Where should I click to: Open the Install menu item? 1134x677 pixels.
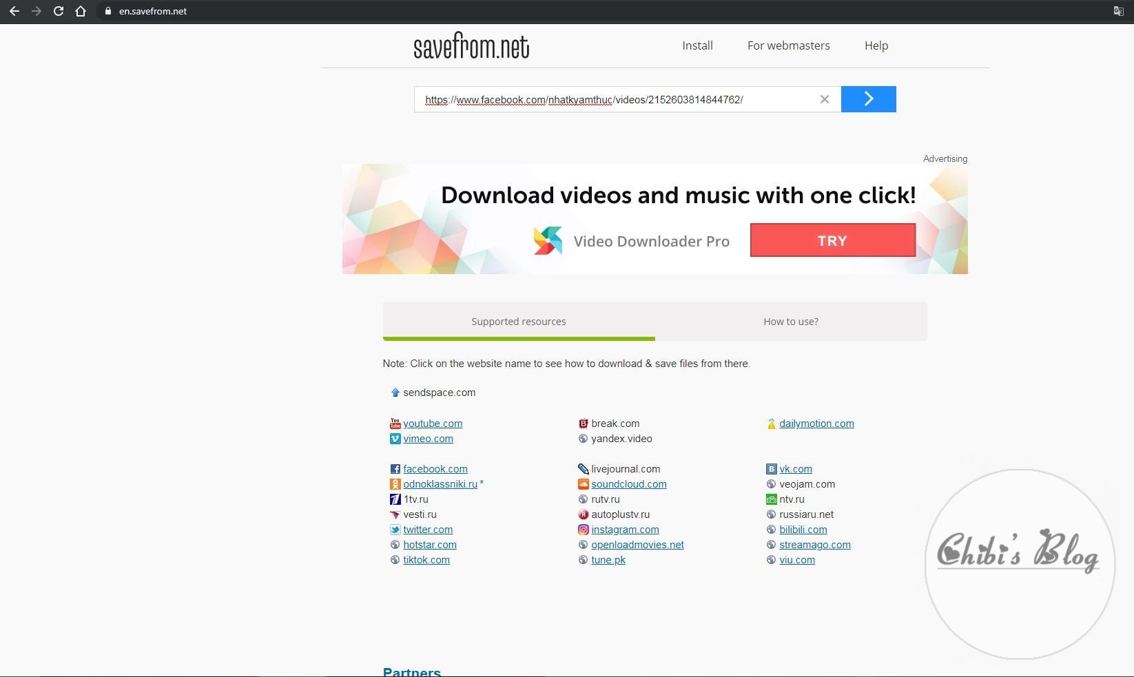697,45
